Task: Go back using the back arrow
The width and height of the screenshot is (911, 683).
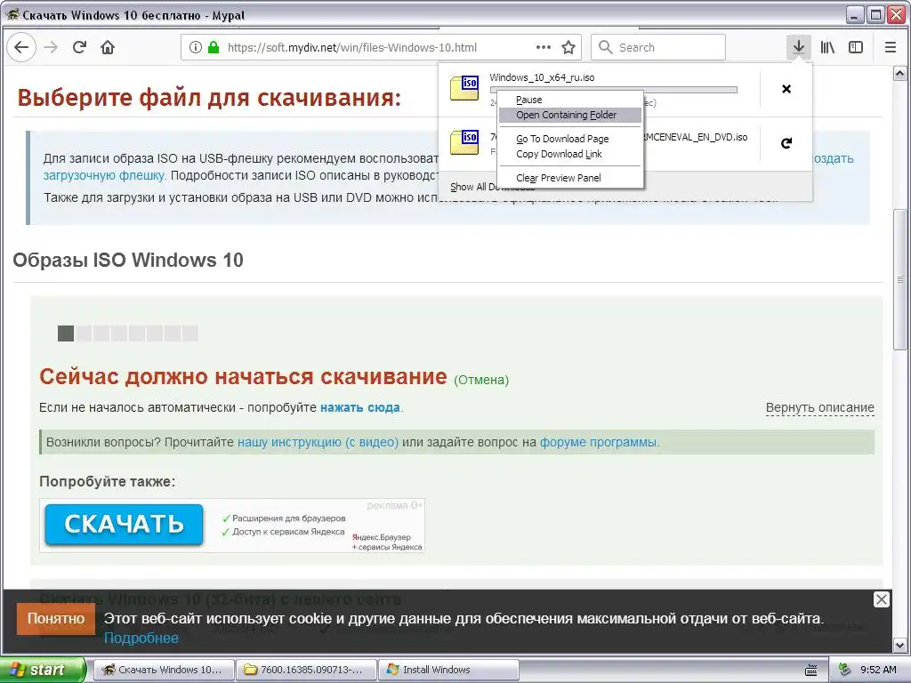Action: (x=21, y=47)
